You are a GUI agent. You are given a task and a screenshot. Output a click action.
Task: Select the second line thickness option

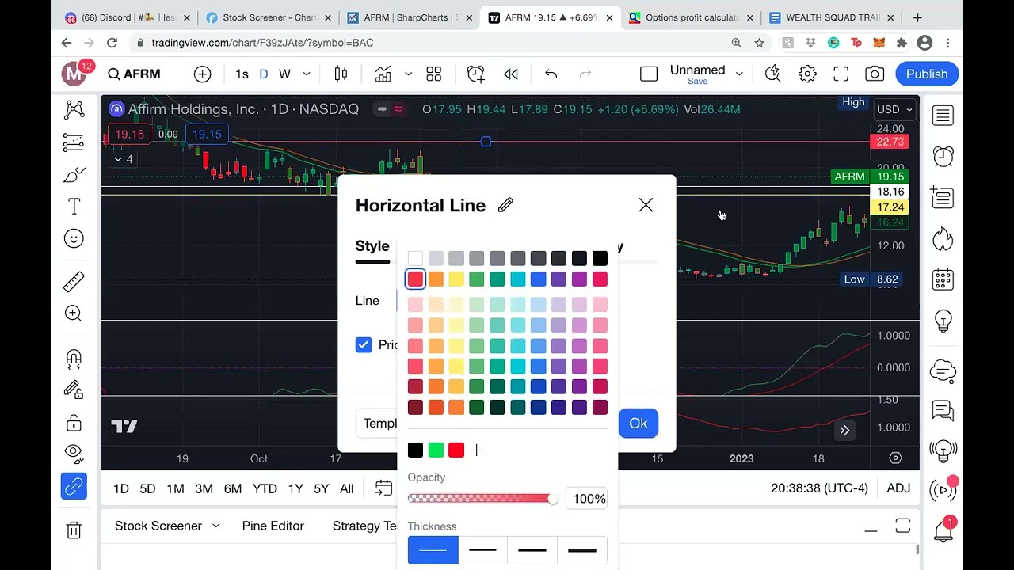coord(482,550)
